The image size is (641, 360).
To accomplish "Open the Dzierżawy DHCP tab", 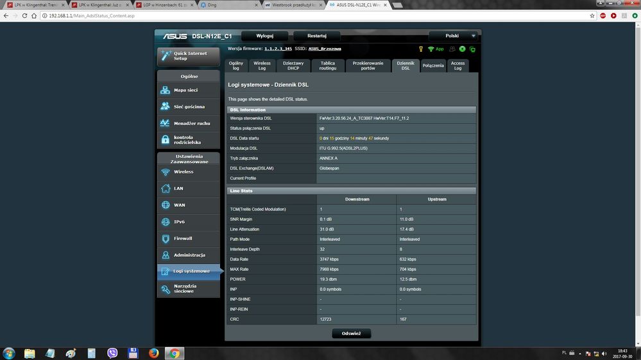I will pyautogui.click(x=293, y=65).
